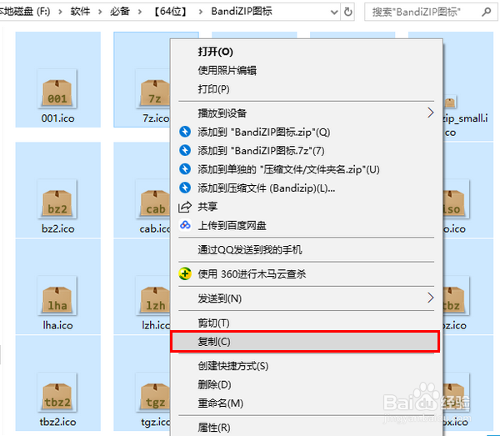The image size is (500, 436).
Task: Choose 属性(R) from context menu
Action: [307, 428]
